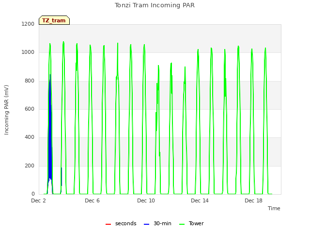The width and height of the screenshot is (310, 233).
Task: Click the y-axis label Incoming PAR (mV)
Action: point(6,110)
